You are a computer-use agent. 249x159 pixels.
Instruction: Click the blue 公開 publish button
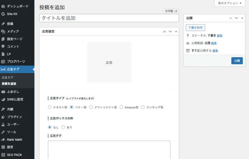point(237,61)
